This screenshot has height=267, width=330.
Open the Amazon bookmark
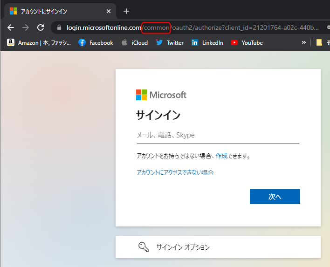point(39,43)
